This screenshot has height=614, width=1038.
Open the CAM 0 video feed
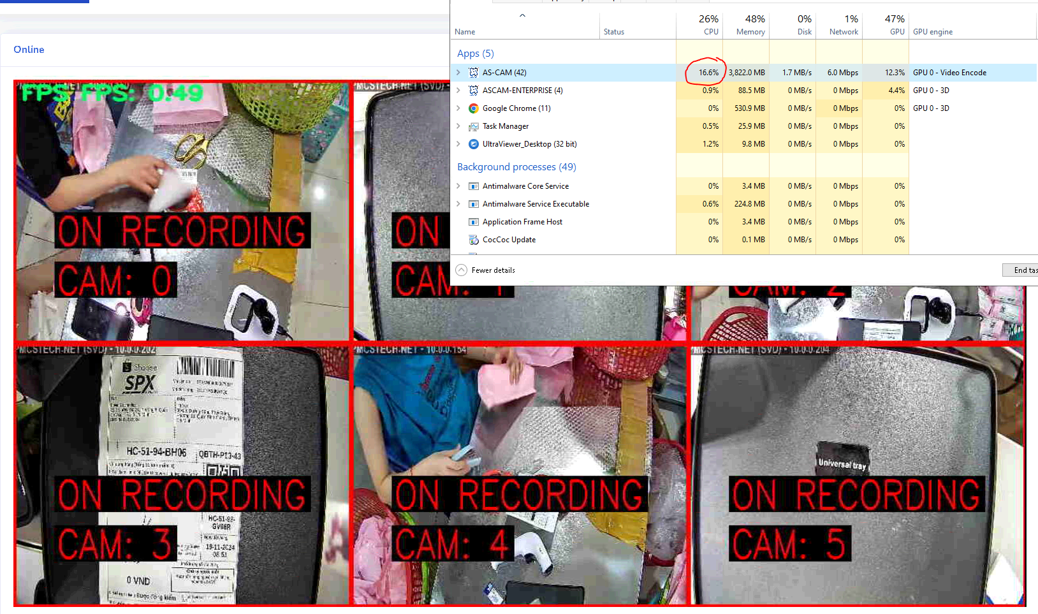coord(182,210)
